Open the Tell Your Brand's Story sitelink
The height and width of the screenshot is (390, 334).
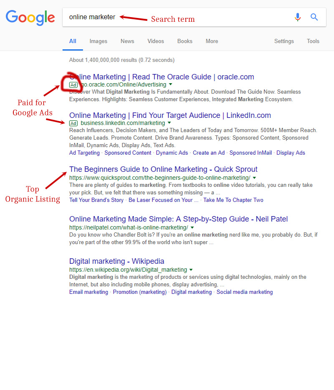click(x=96, y=200)
